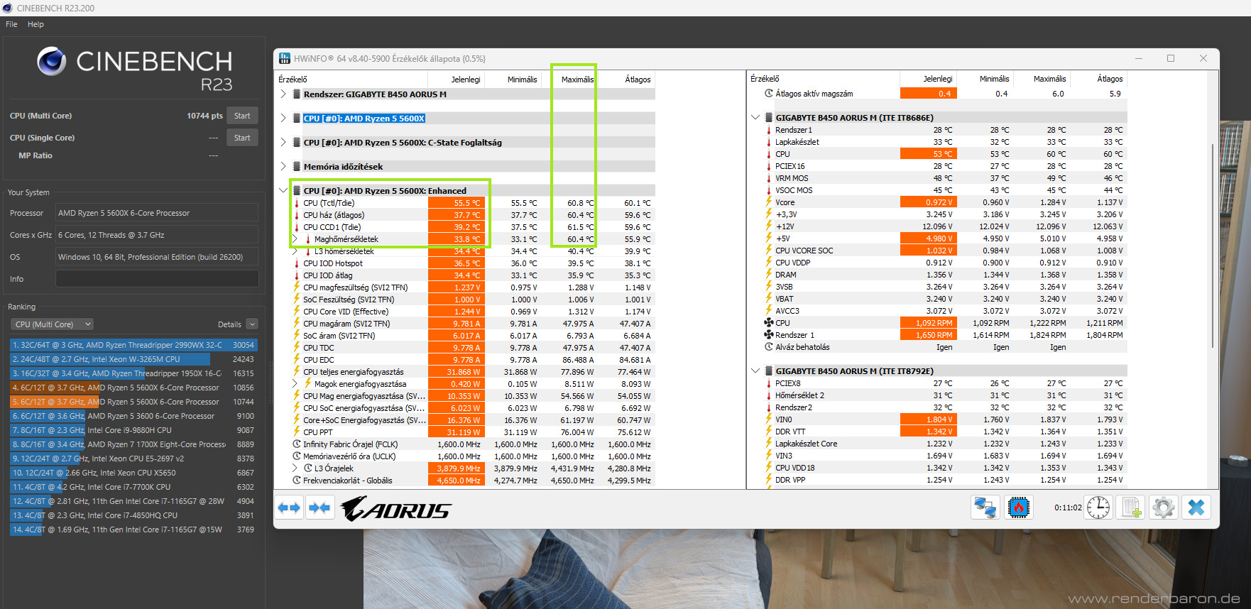Click the fan icon of the CPU RPM row
This screenshot has width=1251, height=609.
pyautogui.click(x=768, y=323)
